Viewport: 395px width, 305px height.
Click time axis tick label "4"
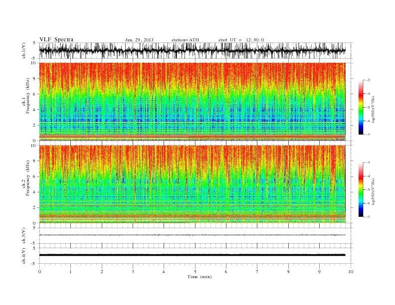pyautogui.click(x=164, y=272)
